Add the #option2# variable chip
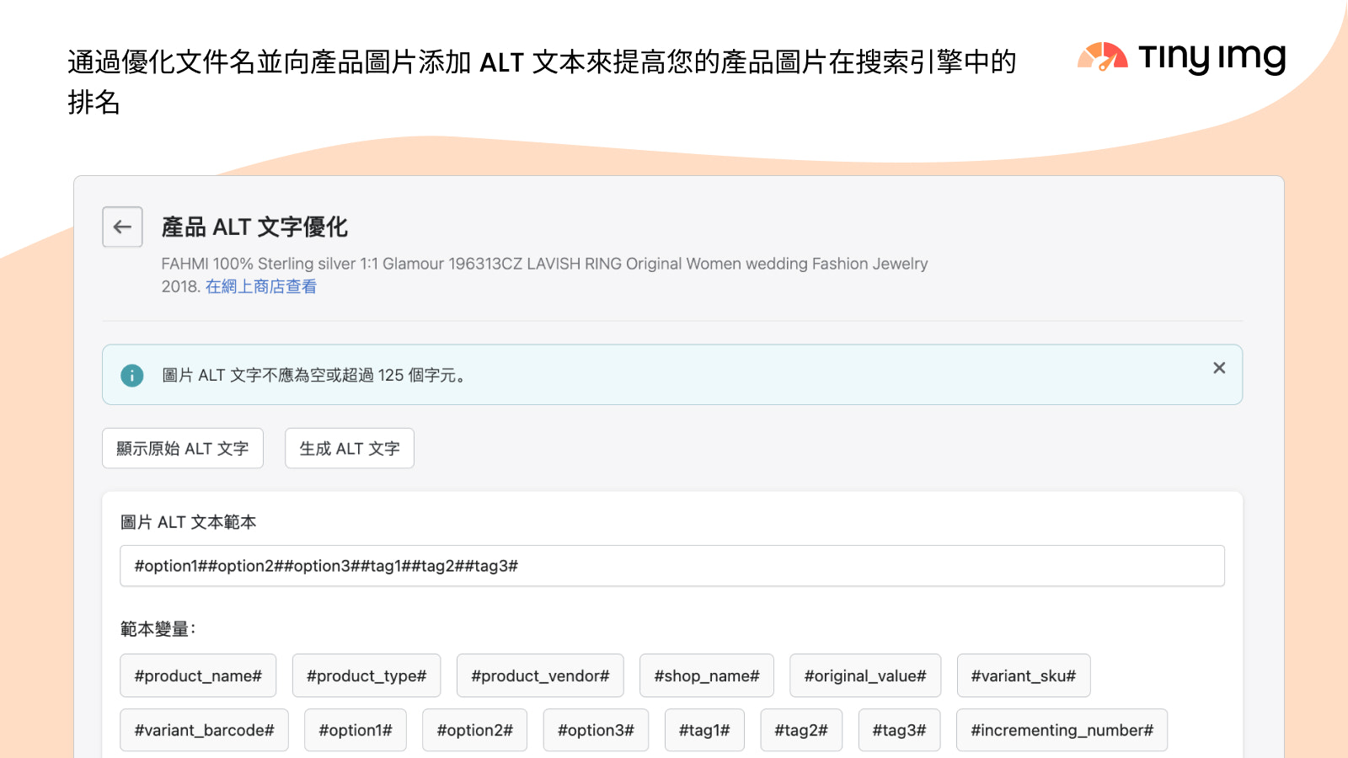 click(475, 730)
